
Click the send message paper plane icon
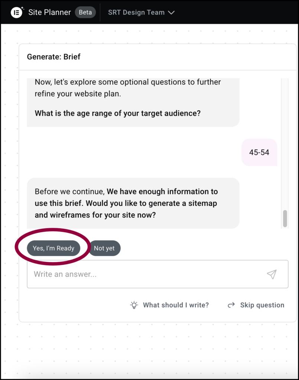coord(272,274)
